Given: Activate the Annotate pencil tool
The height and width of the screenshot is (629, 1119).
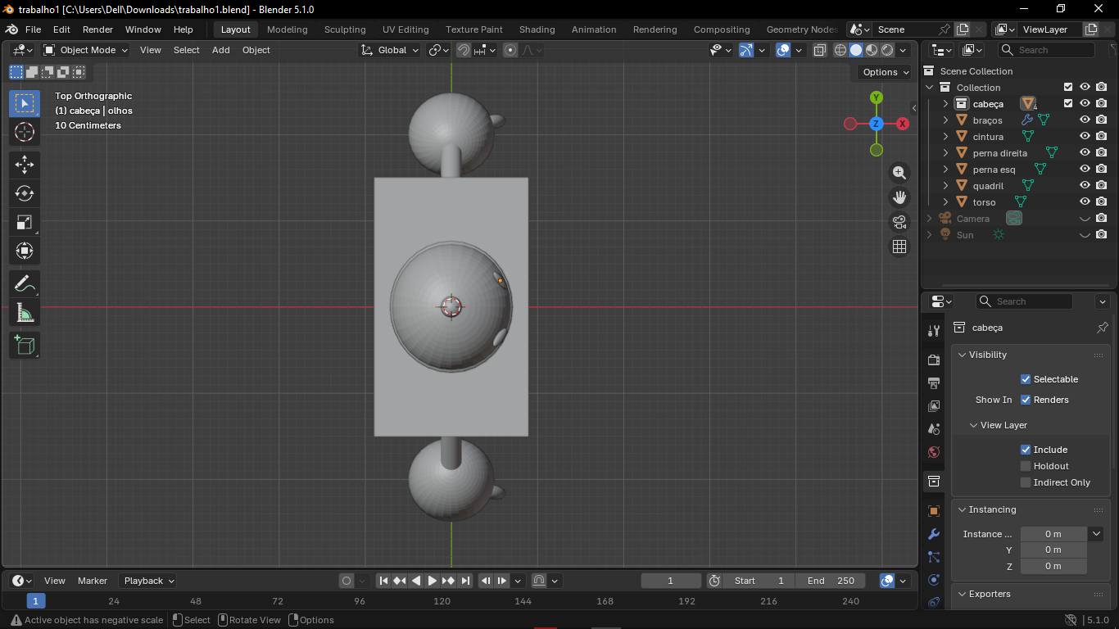Looking at the screenshot, I should pos(25,284).
